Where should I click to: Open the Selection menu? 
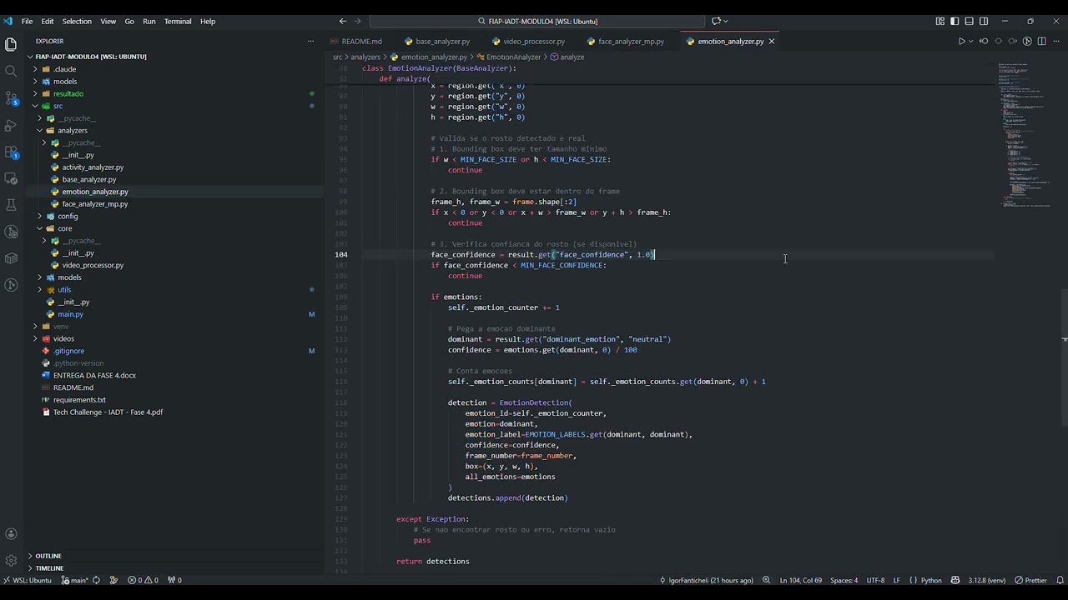(x=77, y=21)
